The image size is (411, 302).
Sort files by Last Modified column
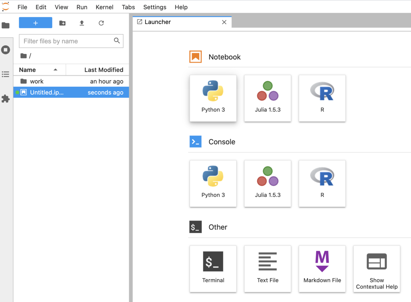98,70
